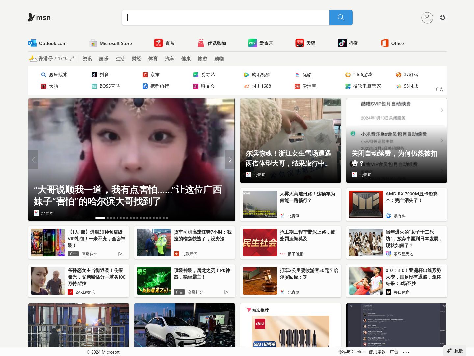Screen dimensions: 474x356
Task: Open 精选推荐 deli pens ad image
Action: [291, 332]
